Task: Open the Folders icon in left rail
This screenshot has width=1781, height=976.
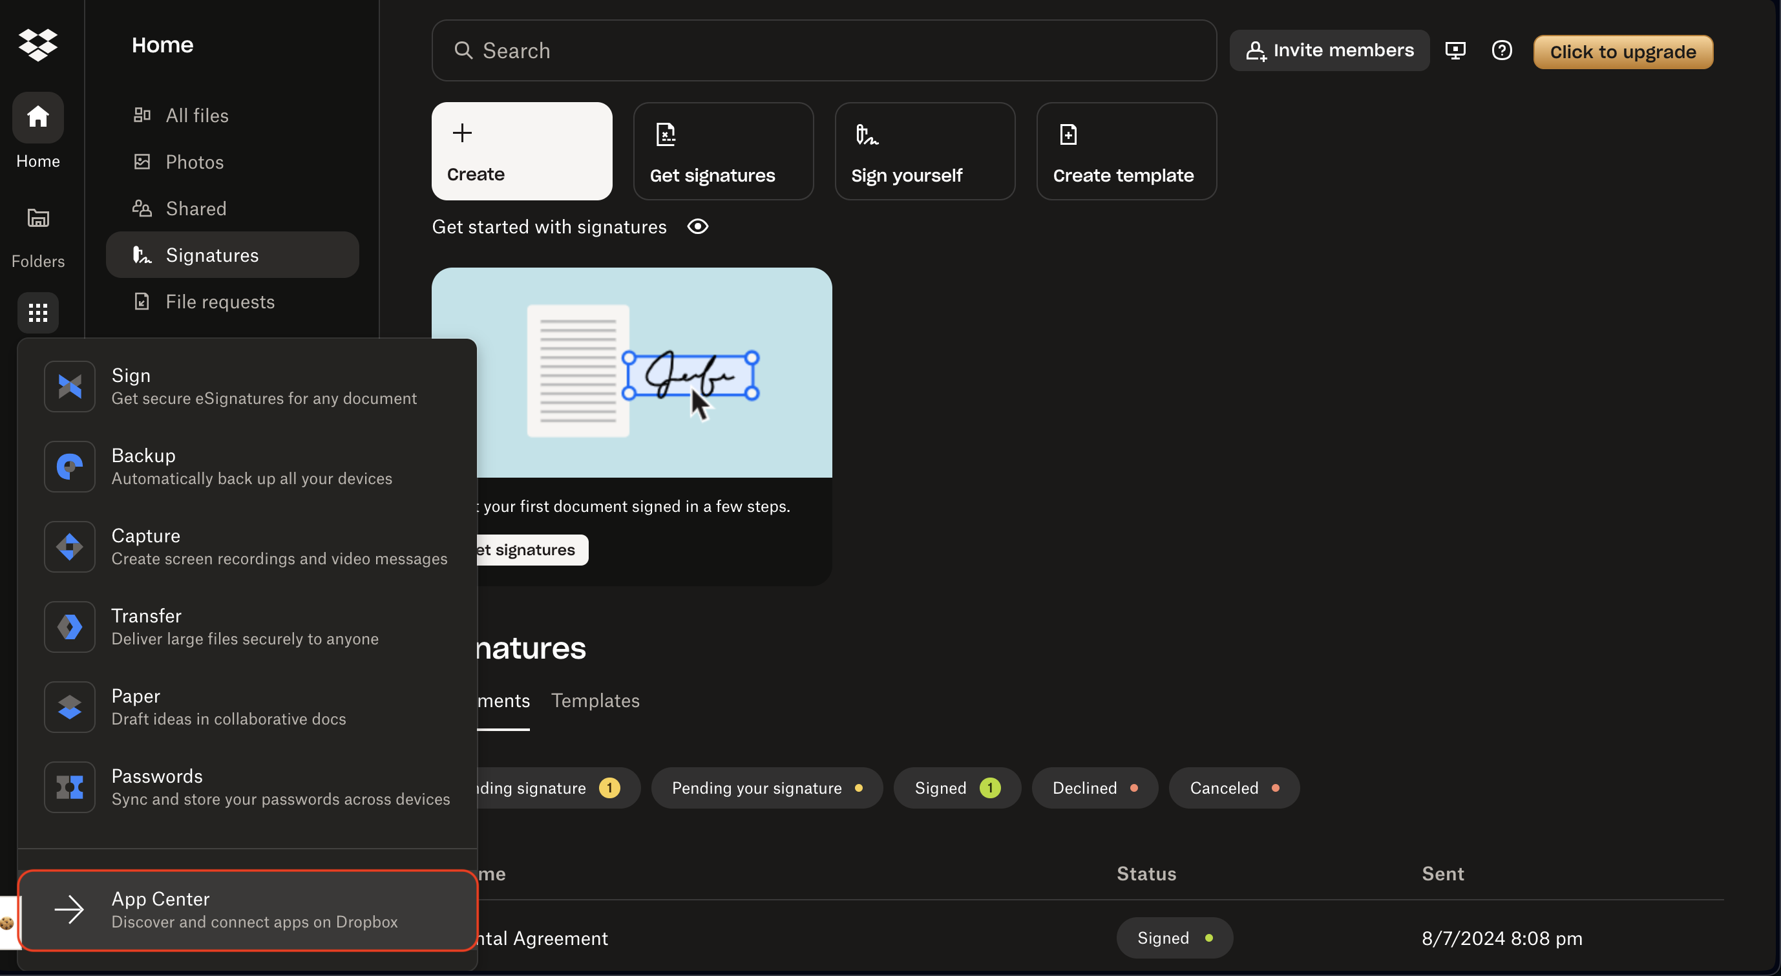Action: [x=38, y=218]
